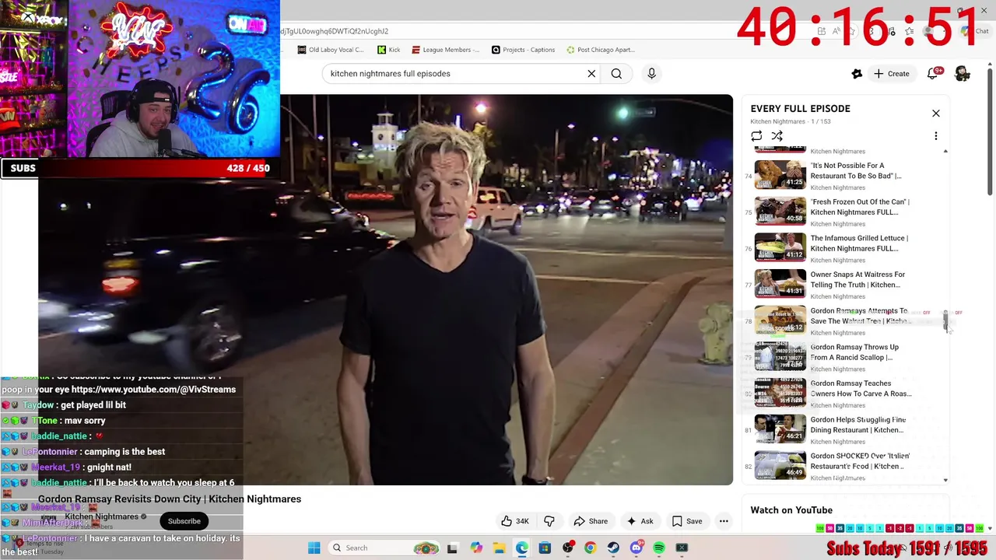Start voice search with the microphone icon
Viewport: 996px width, 560px height.
(651, 74)
